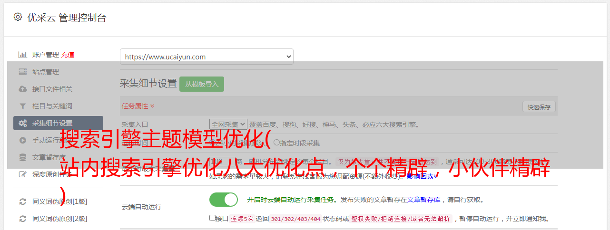Click the 优采云 管理控制台 title
Viewport: 610px width, 230px height.
(x=67, y=18)
